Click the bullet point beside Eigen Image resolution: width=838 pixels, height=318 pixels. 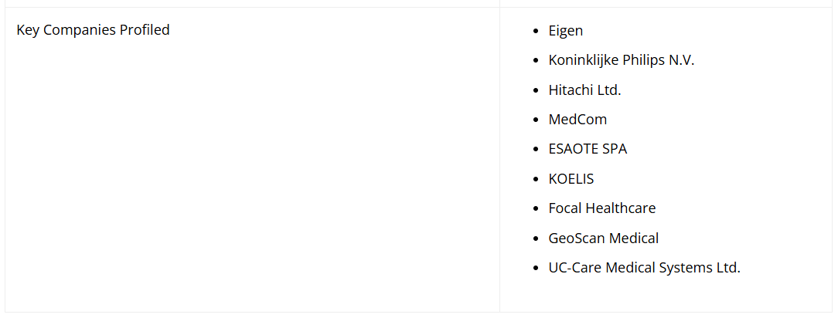(x=537, y=32)
